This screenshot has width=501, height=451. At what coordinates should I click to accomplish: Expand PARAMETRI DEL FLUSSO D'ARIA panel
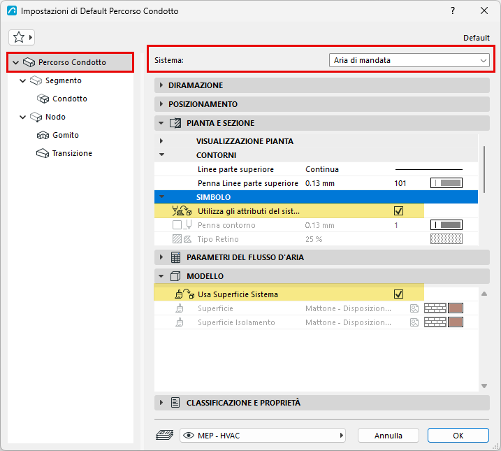click(161, 257)
